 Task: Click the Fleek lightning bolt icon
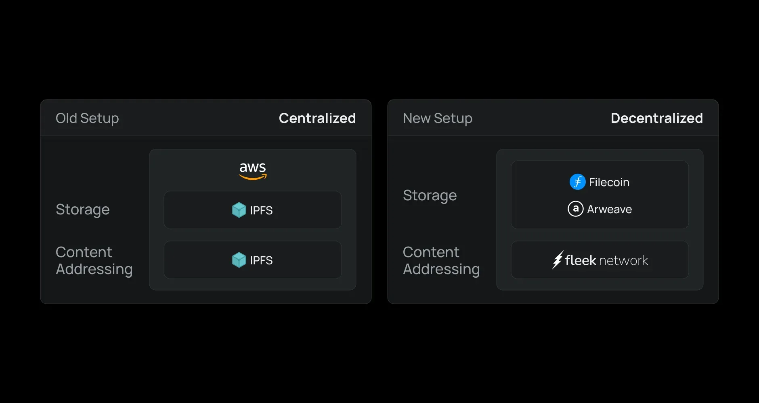pos(558,260)
